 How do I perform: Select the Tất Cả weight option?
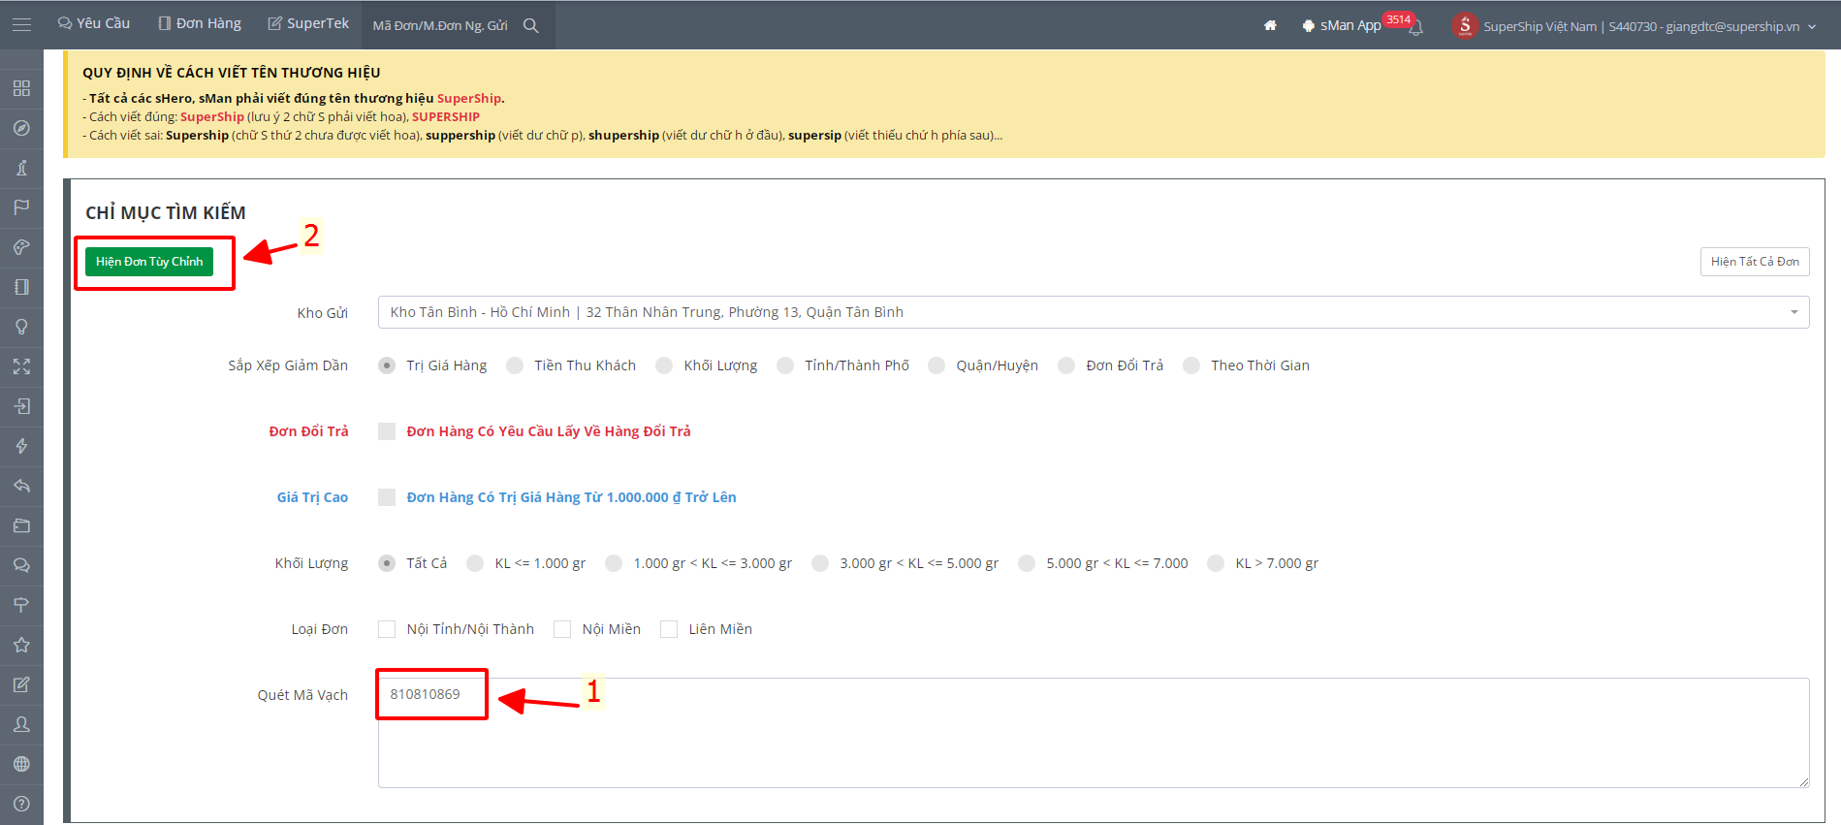pyautogui.click(x=387, y=563)
